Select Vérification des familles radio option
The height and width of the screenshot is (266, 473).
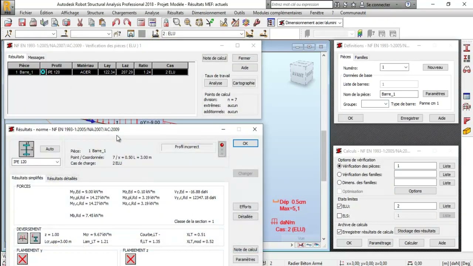(340, 174)
